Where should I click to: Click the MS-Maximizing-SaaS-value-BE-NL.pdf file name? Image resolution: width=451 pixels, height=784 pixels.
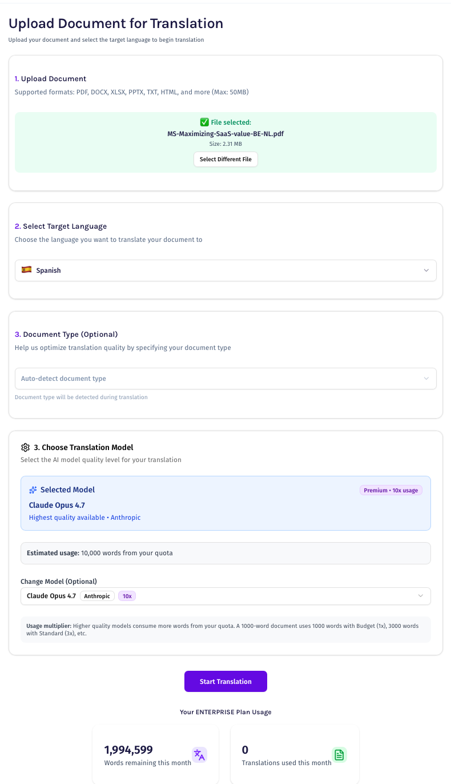[x=226, y=133]
